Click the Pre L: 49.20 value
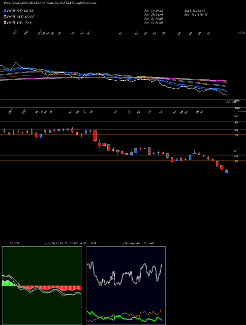This screenshot has width=246, height=325. point(154,19)
